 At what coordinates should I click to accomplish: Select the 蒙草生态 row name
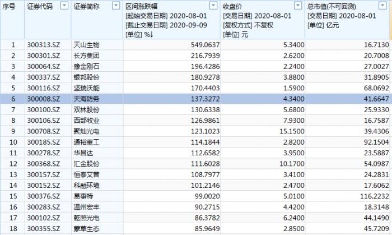tap(86, 229)
